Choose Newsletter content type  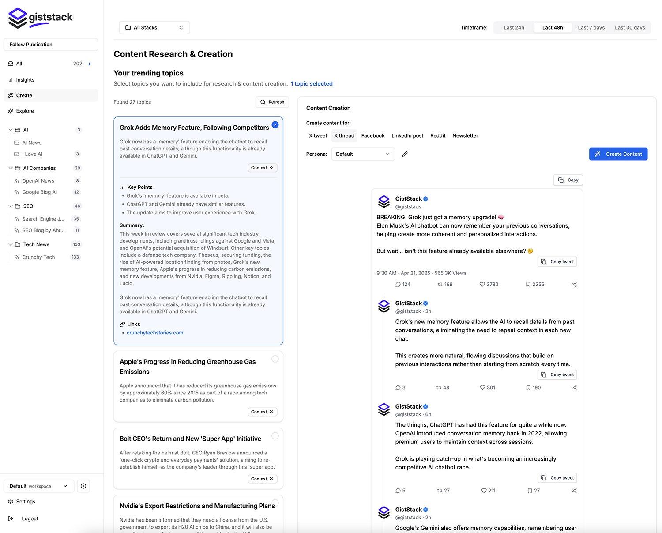tap(465, 135)
